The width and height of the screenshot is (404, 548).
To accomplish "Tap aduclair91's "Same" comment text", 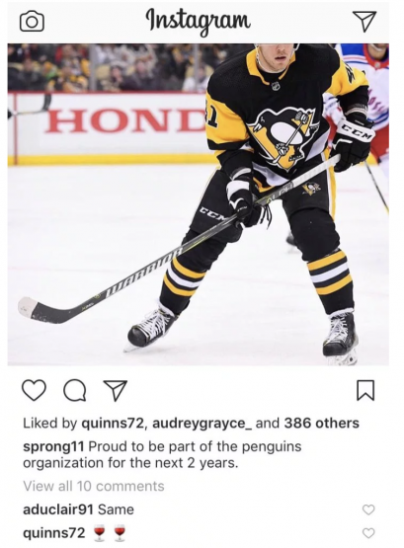I will 116,509.
